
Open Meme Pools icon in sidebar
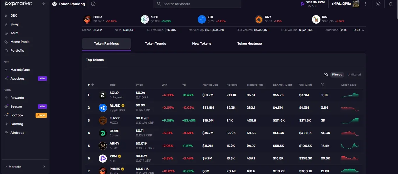(6, 42)
